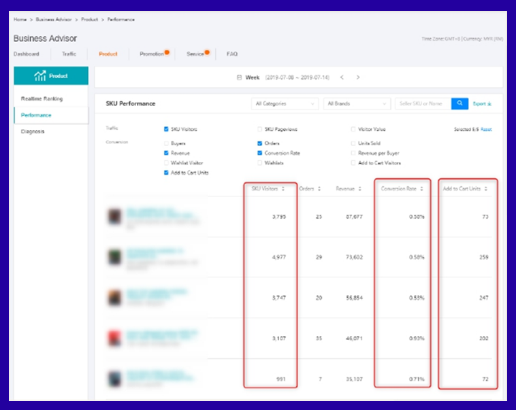Check Revenue per Buyer checkbox
This screenshot has height=410, width=516.
(353, 153)
